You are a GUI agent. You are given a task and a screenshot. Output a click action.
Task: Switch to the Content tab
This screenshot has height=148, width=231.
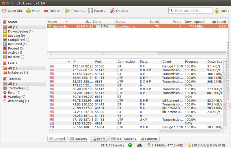(x=149, y=139)
